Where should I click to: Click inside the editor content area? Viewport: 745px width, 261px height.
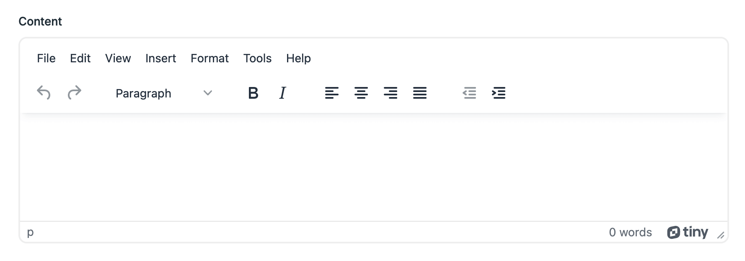[373, 167]
